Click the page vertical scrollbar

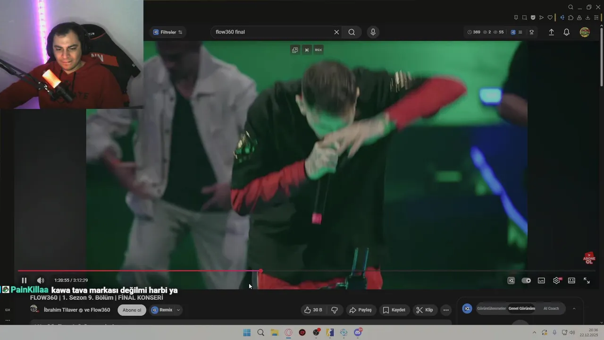click(602, 57)
